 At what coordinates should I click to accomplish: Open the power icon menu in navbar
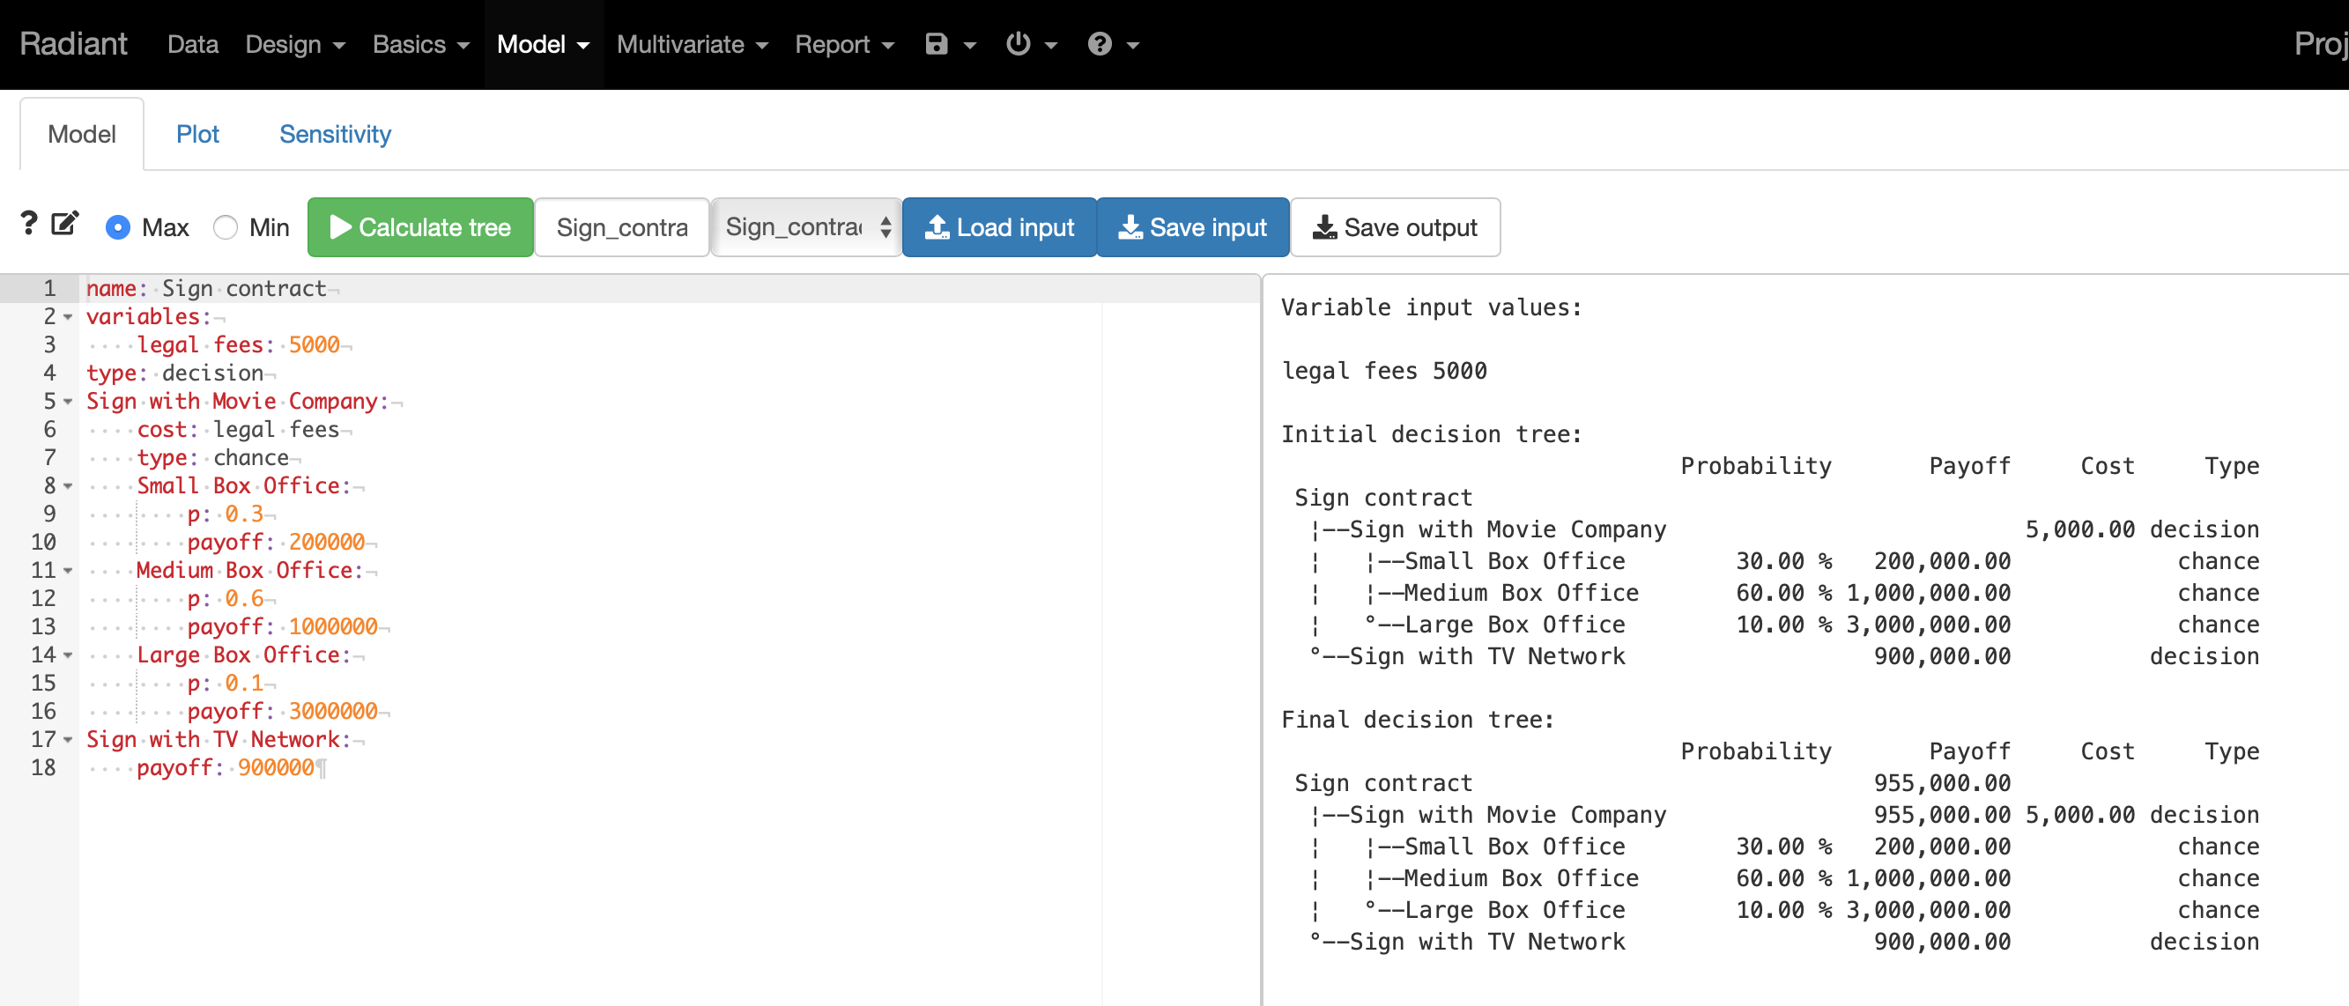pyautogui.click(x=1032, y=44)
